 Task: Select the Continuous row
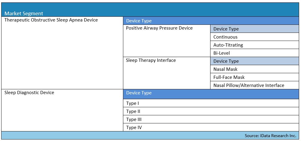(255, 37)
